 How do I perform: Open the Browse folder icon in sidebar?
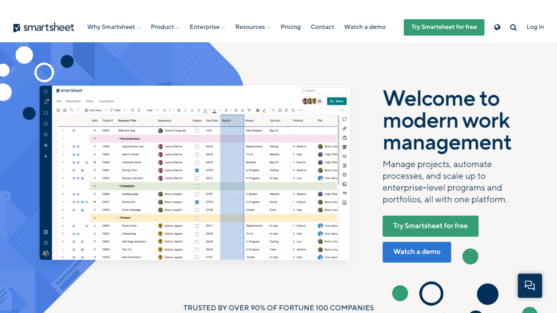46,113
